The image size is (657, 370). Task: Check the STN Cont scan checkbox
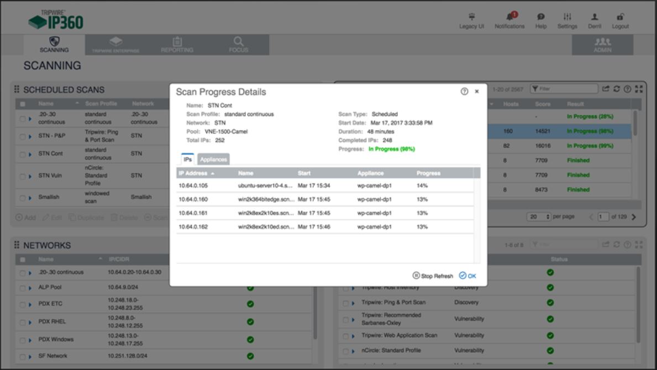(23, 155)
